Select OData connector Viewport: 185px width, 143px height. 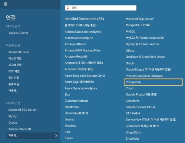(130, 51)
